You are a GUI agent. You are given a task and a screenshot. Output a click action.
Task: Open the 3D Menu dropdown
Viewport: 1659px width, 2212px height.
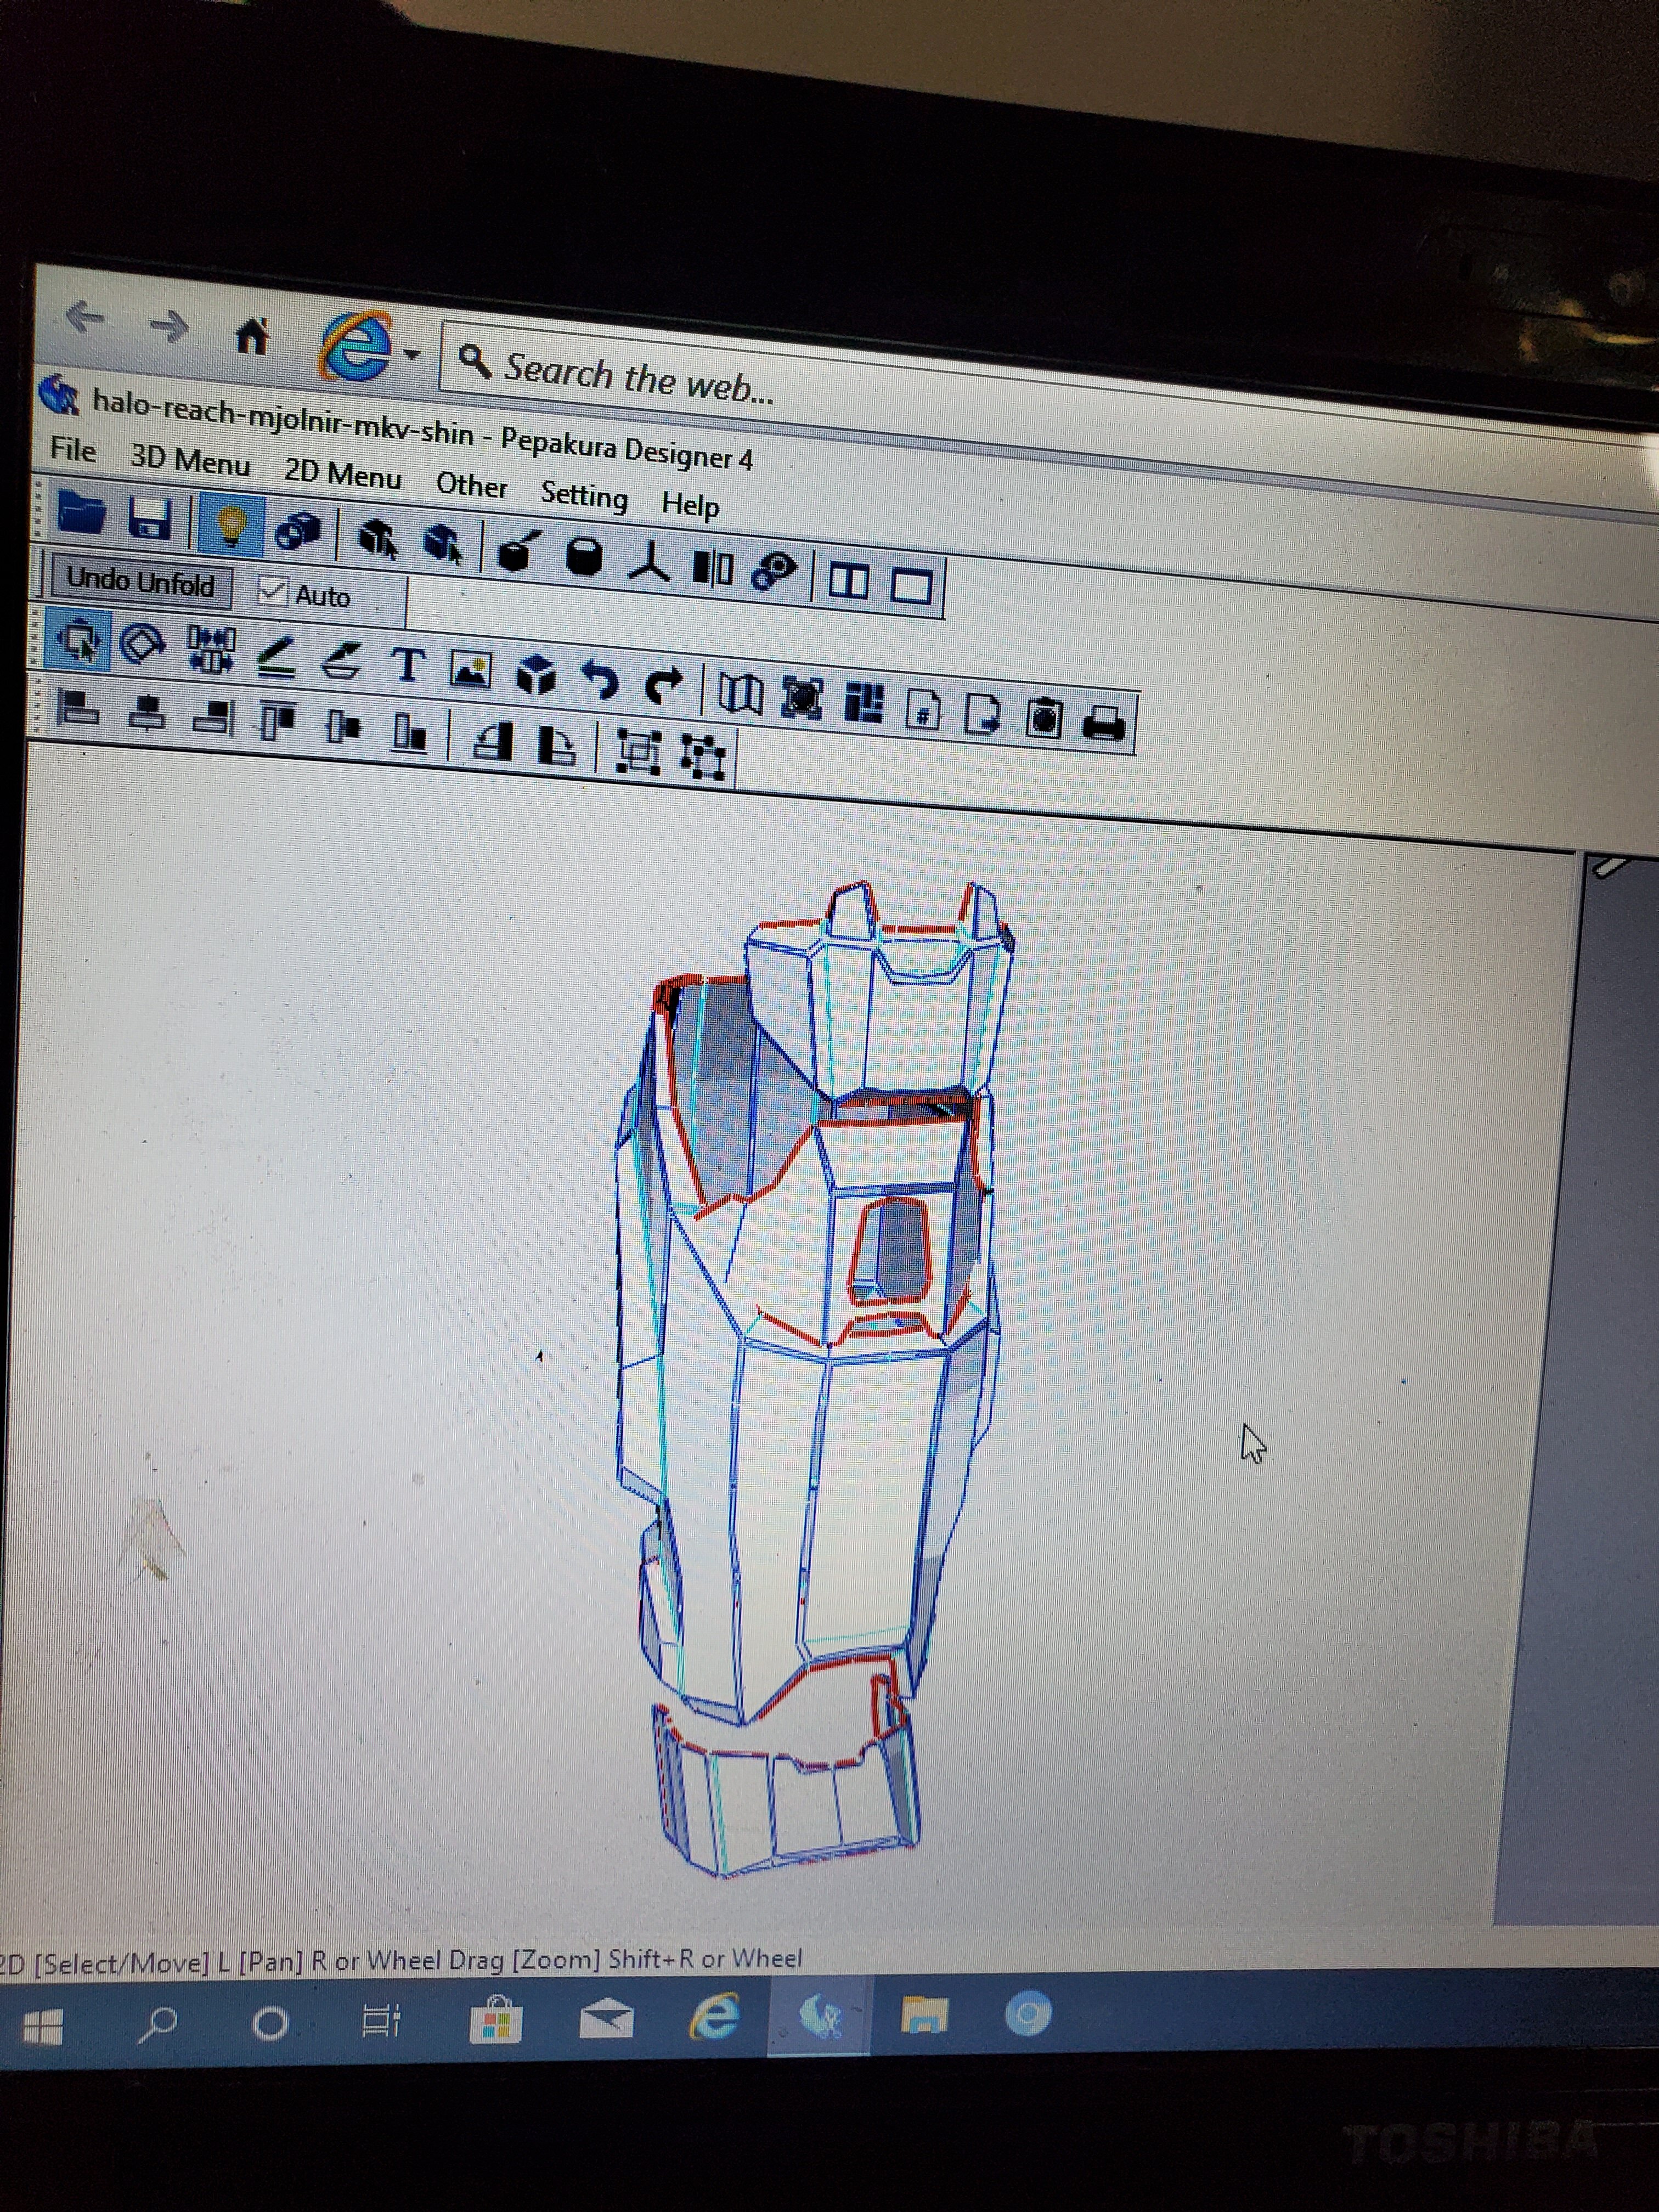tap(190, 460)
